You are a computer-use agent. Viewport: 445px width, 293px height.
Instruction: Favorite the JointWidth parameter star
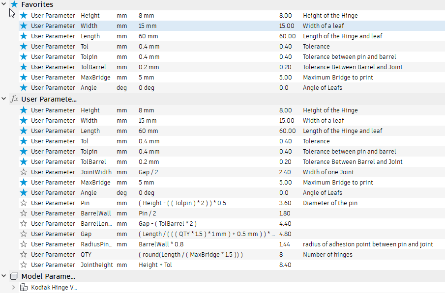24,172
